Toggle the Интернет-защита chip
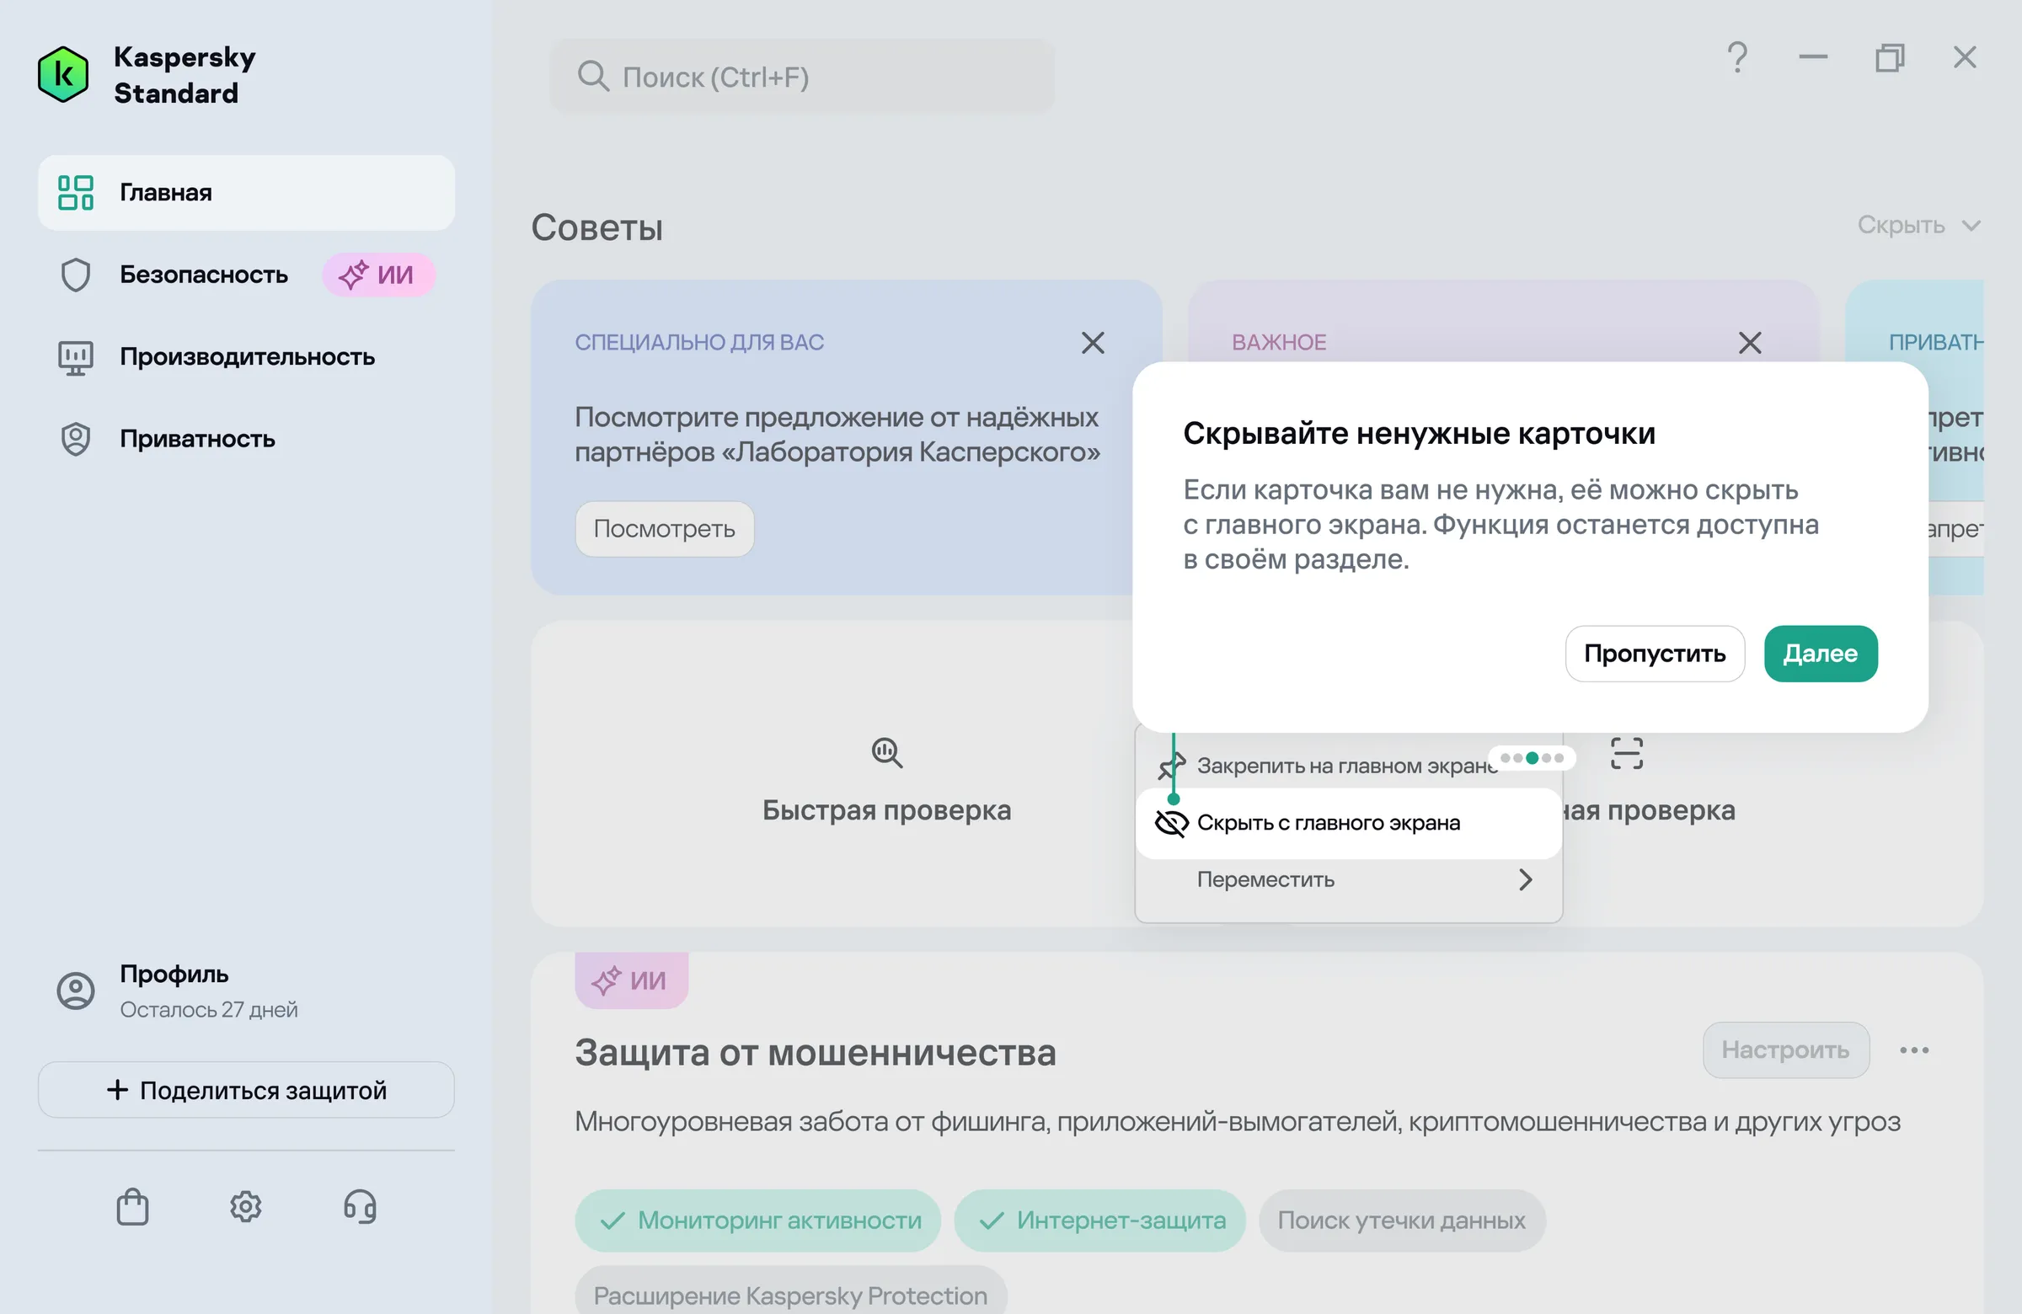 pyautogui.click(x=1100, y=1221)
